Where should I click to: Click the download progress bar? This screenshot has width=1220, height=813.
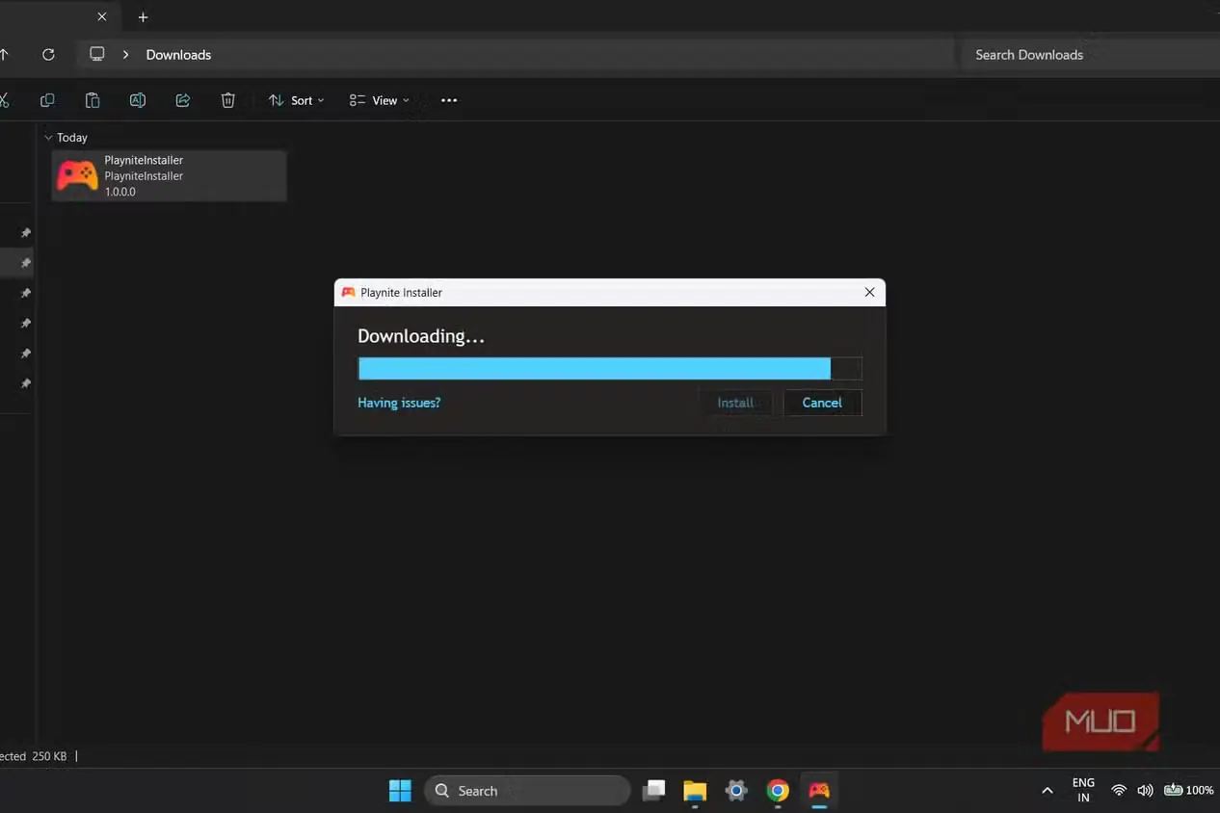[609, 368]
